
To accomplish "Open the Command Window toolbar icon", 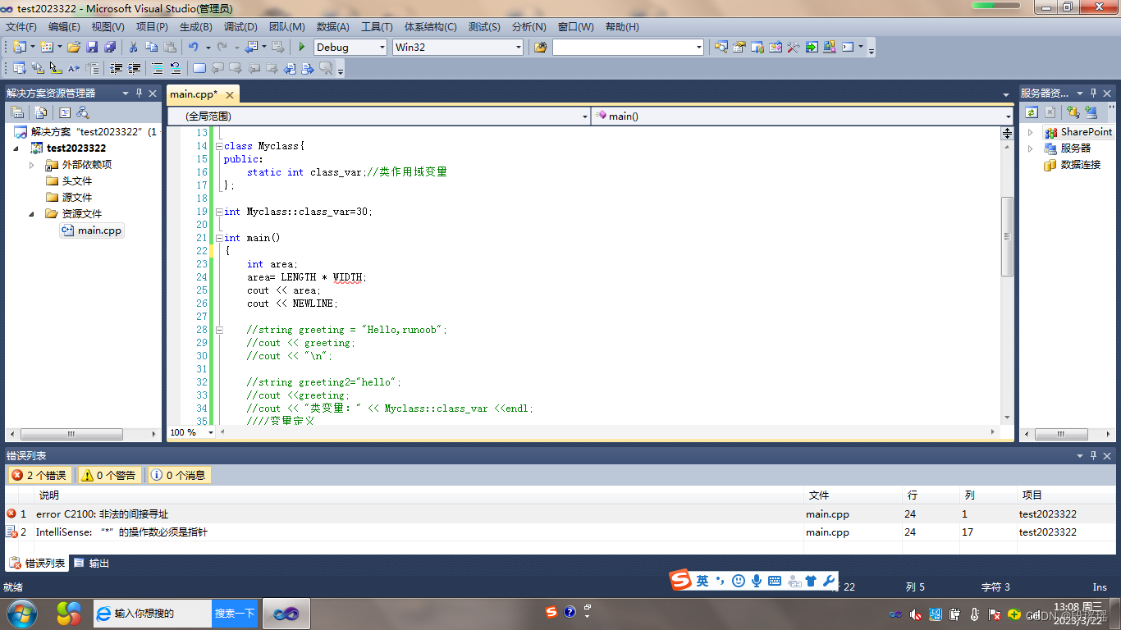I will pos(848,47).
